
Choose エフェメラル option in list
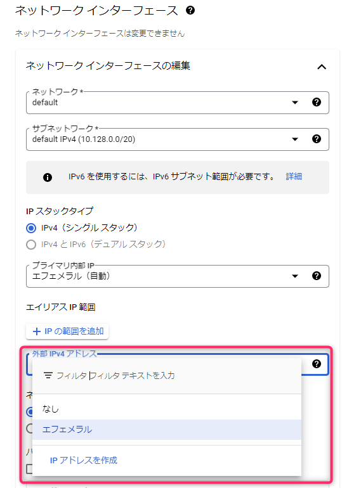(167, 430)
